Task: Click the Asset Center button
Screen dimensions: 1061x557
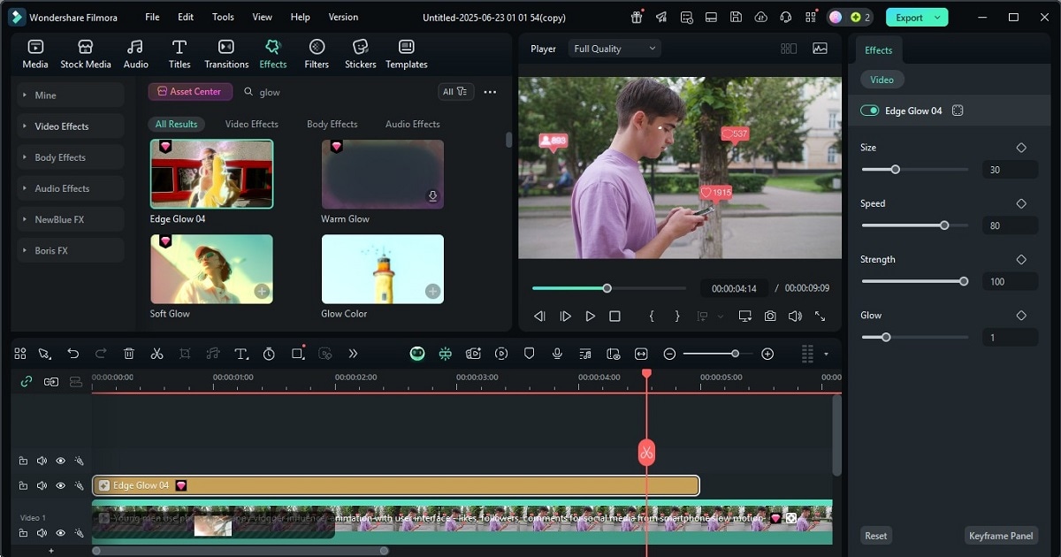Action: click(x=190, y=91)
